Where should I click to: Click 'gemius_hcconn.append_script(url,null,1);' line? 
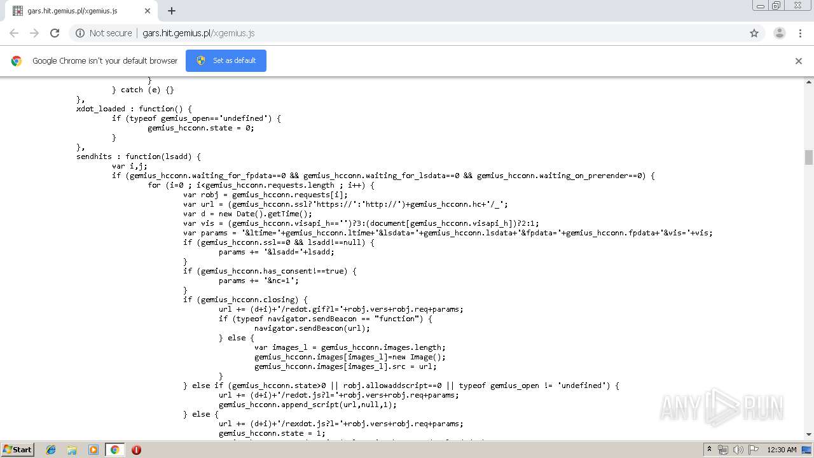click(x=308, y=405)
